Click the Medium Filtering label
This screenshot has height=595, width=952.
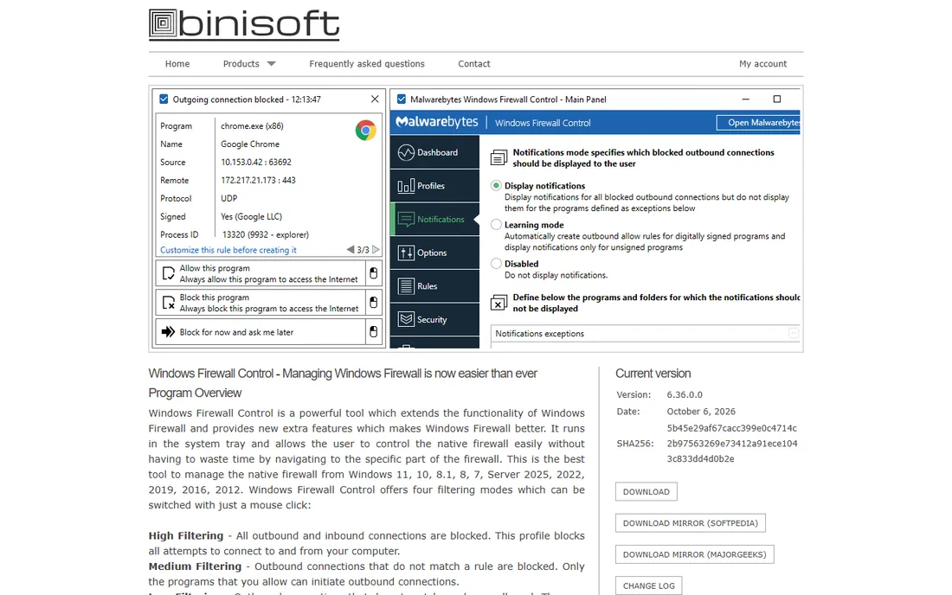point(195,566)
